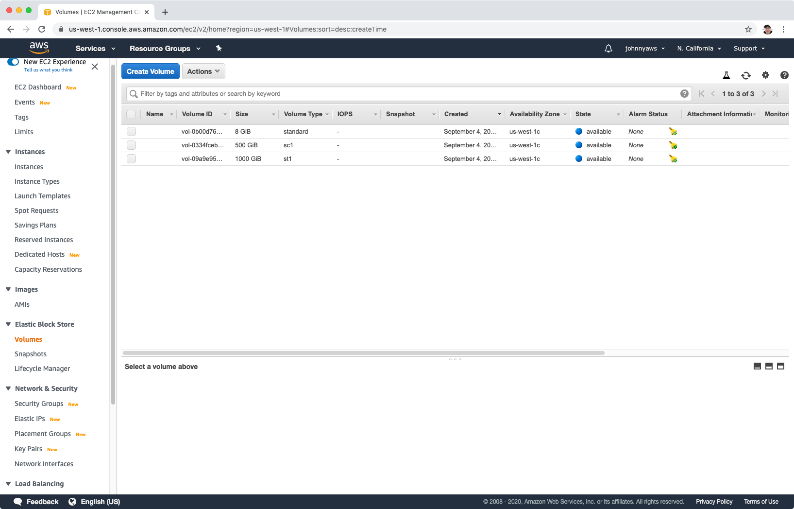
Task: Select checkbox for volume vol-0b00d76
Action: (x=131, y=132)
